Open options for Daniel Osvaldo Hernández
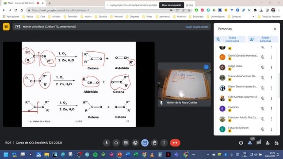The height and width of the screenshot is (159, 283). pyautogui.click(x=271, y=57)
